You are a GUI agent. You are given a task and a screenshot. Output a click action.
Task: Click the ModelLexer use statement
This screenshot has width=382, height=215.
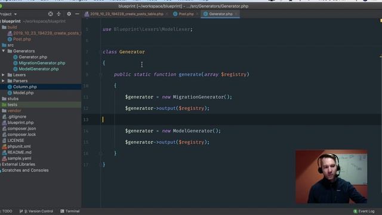pyautogui.click(x=147, y=29)
